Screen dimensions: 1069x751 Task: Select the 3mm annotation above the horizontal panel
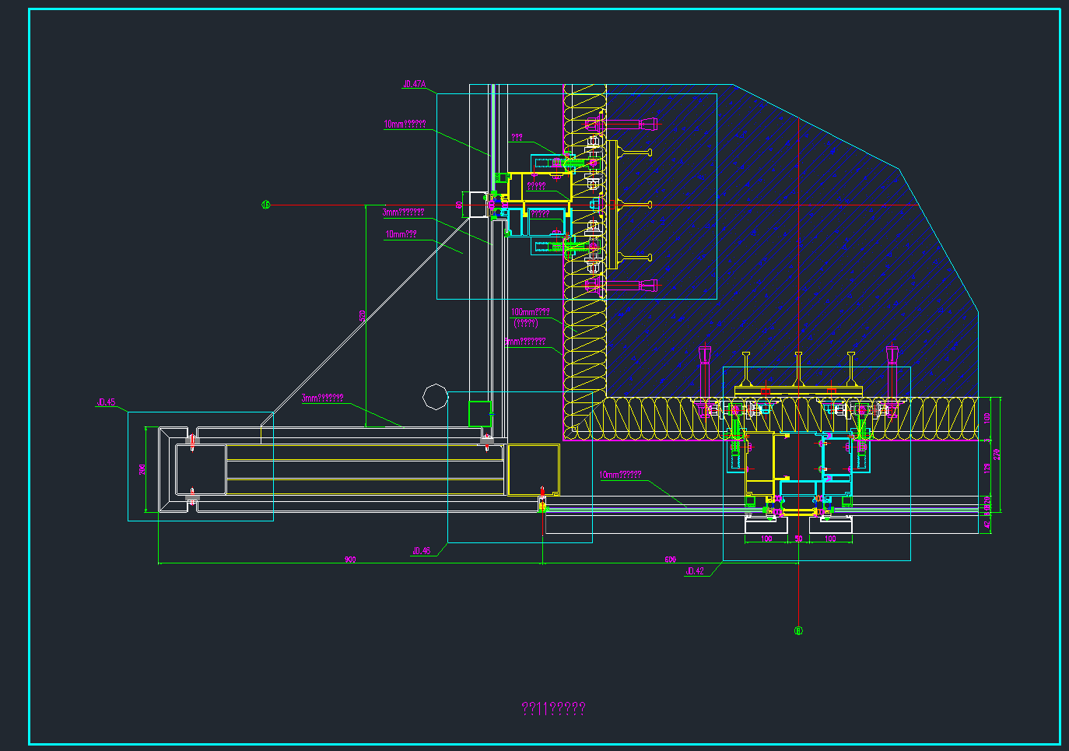click(x=322, y=398)
